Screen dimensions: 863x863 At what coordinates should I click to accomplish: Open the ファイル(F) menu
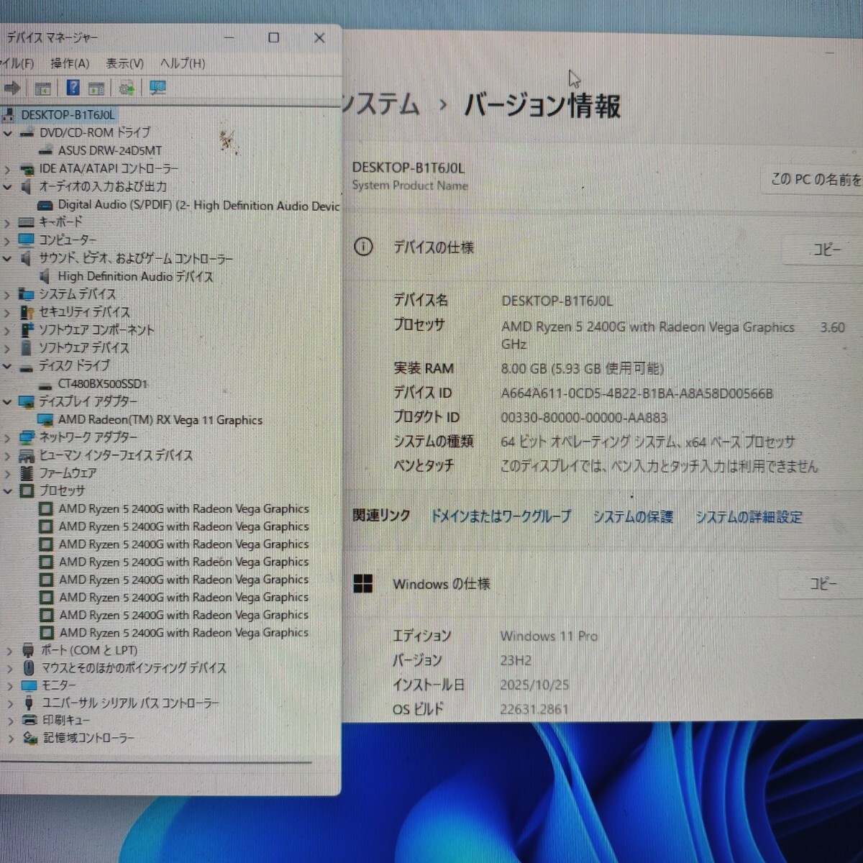click(17, 63)
